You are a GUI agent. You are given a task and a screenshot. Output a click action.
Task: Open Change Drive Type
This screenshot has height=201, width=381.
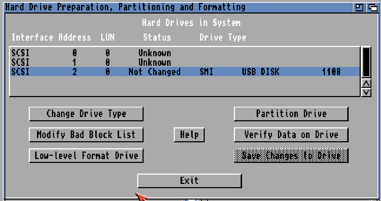[x=86, y=114]
